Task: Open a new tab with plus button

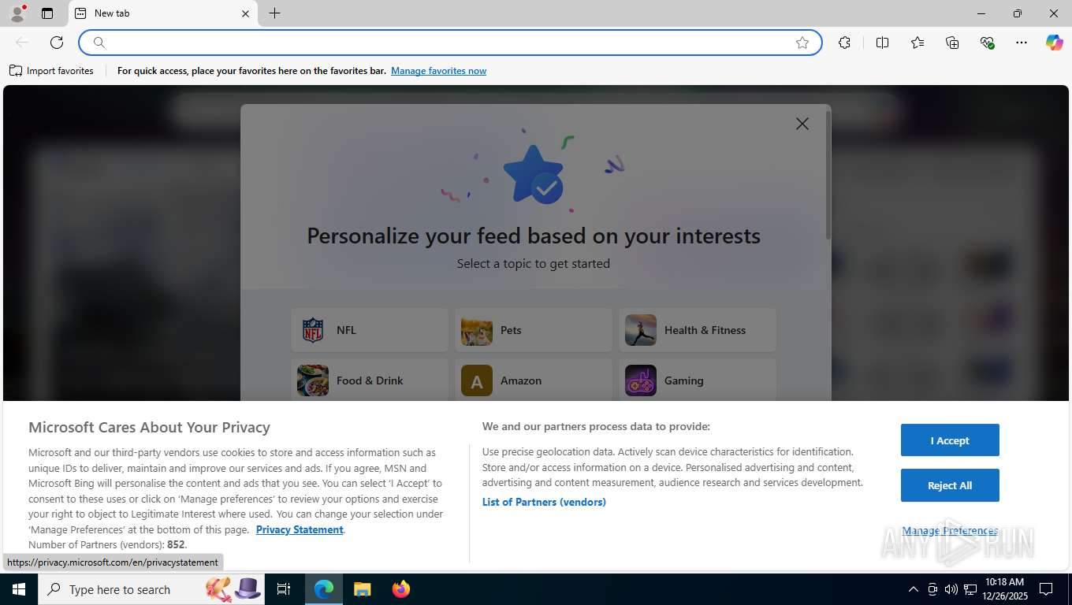Action: tap(274, 13)
